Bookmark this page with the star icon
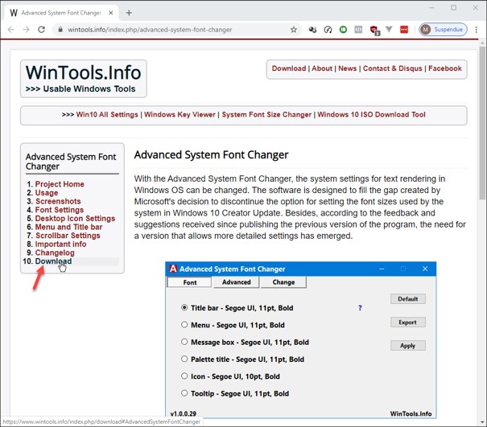Image resolution: width=487 pixels, height=427 pixels. coord(294,30)
